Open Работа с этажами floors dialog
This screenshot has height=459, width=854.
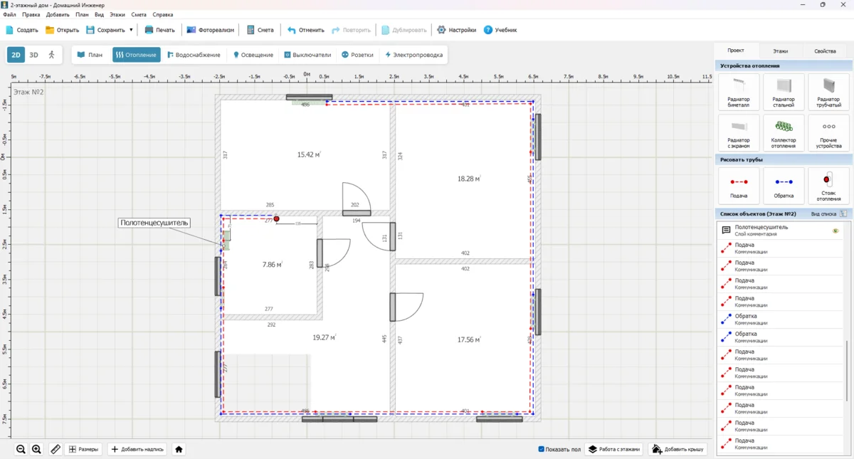click(614, 449)
